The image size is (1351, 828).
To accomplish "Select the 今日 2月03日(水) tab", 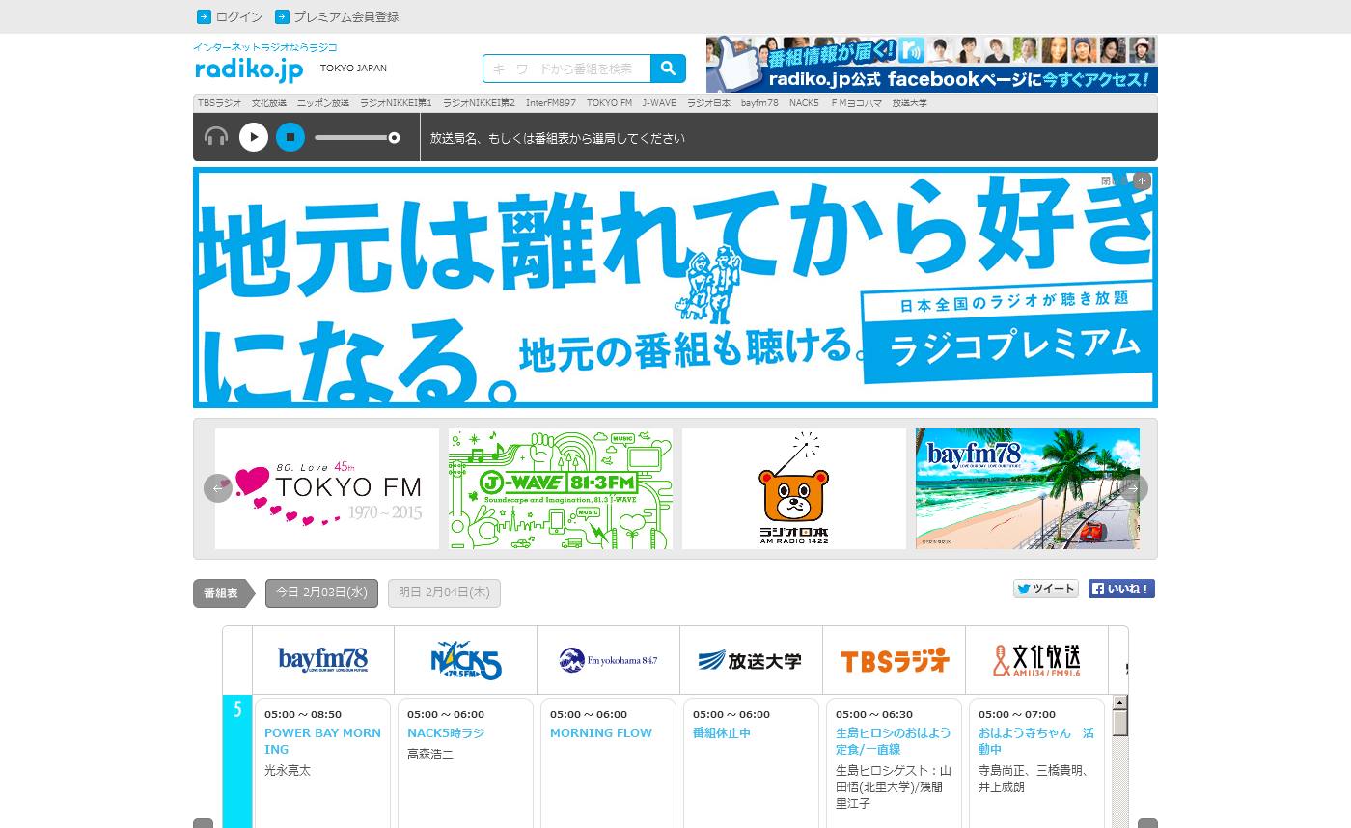I will click(321, 593).
